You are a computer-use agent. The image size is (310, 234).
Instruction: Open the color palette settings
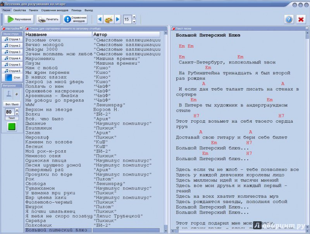coord(108,19)
